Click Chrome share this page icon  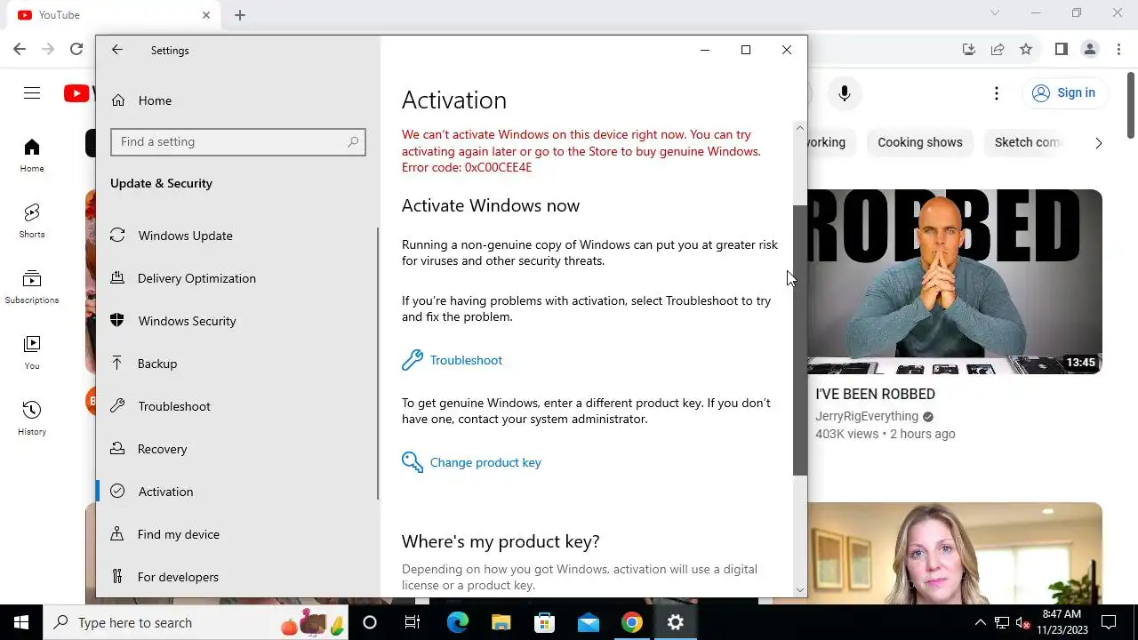point(998,50)
